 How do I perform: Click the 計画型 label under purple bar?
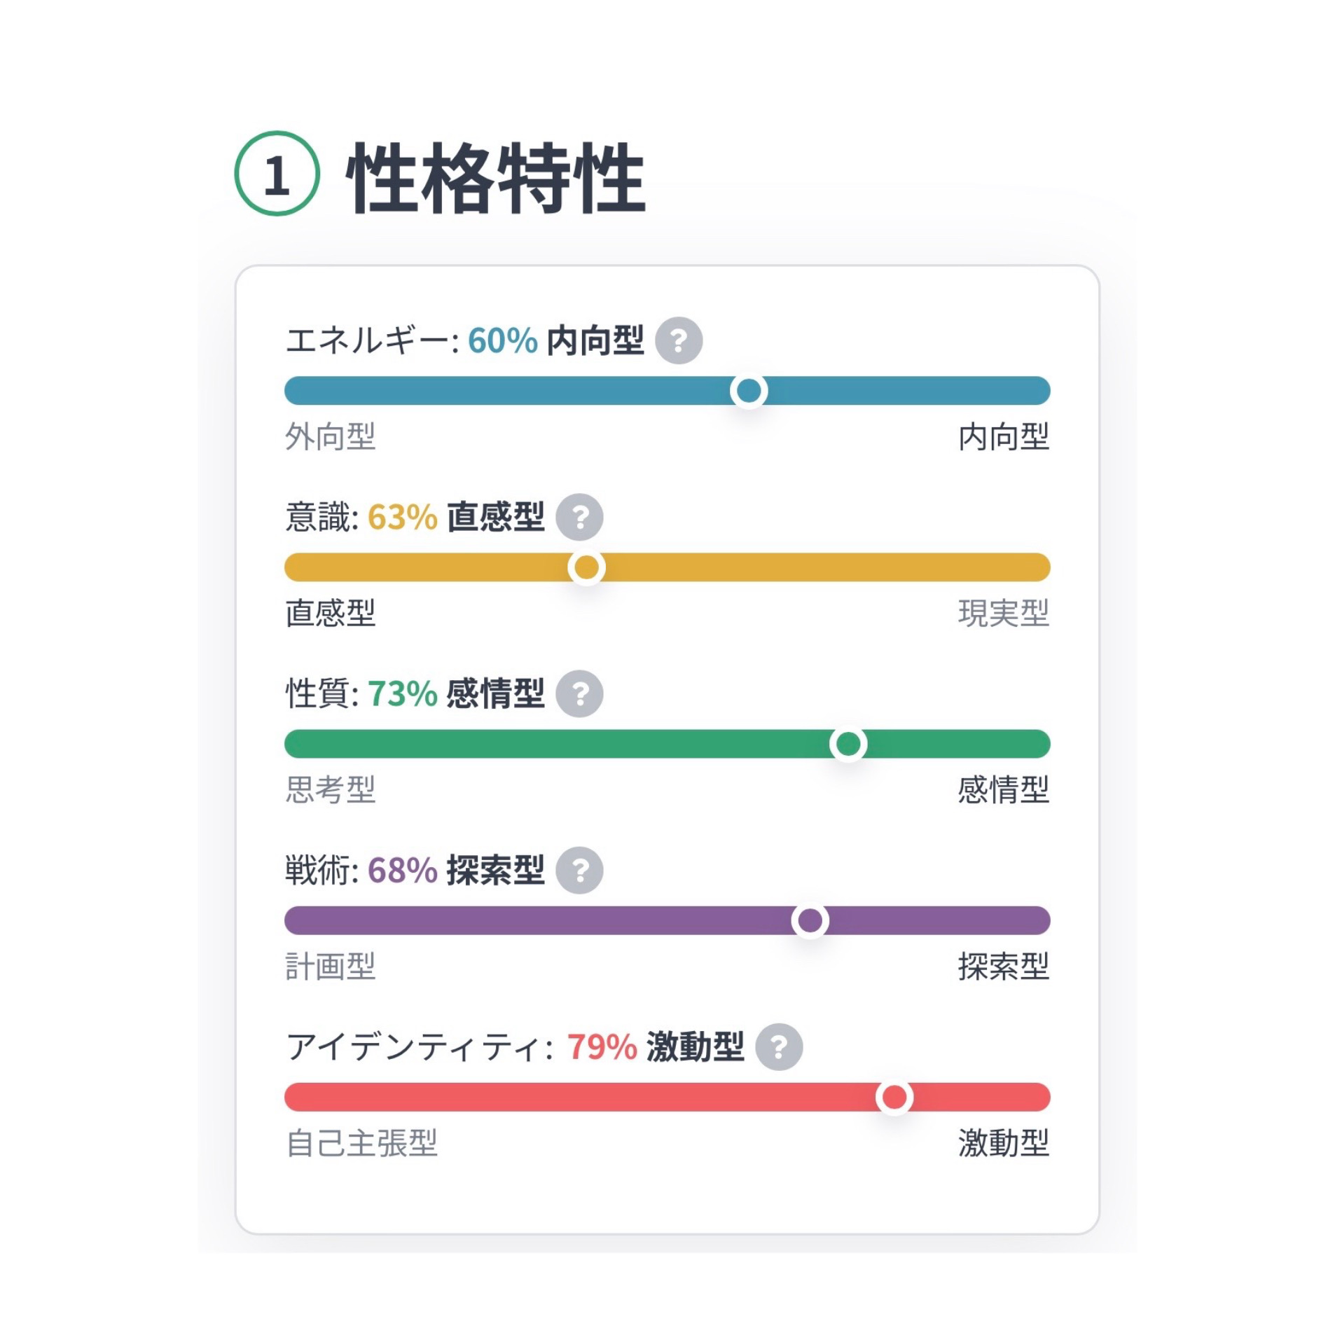(x=330, y=966)
